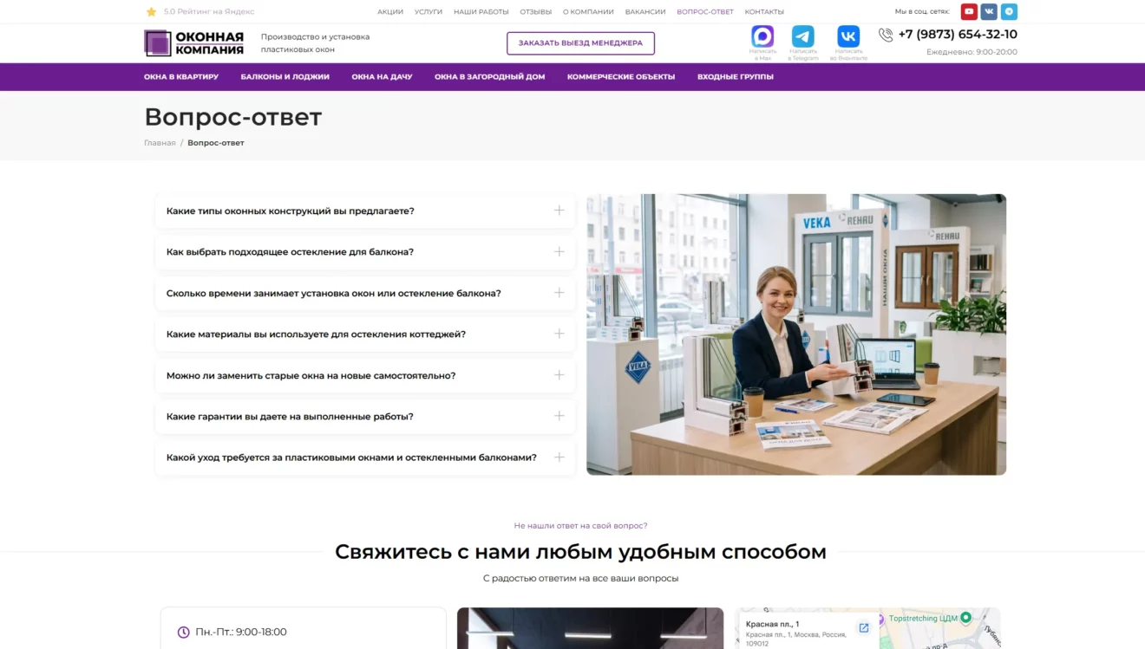
Task: Expand question about caring for plastic windows
Action: coord(365,458)
